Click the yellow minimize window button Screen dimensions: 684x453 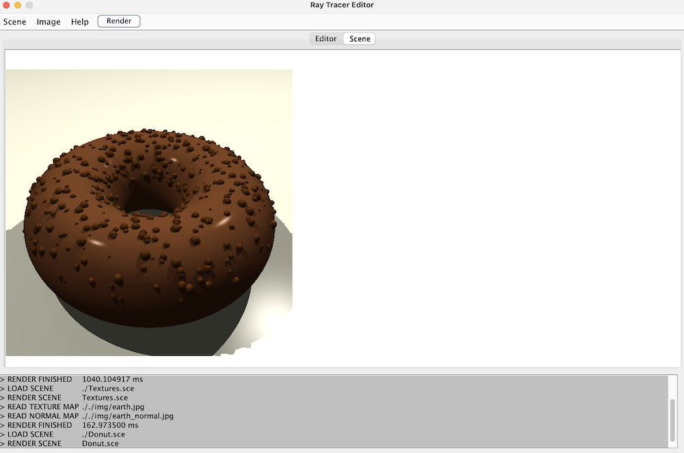point(18,5)
